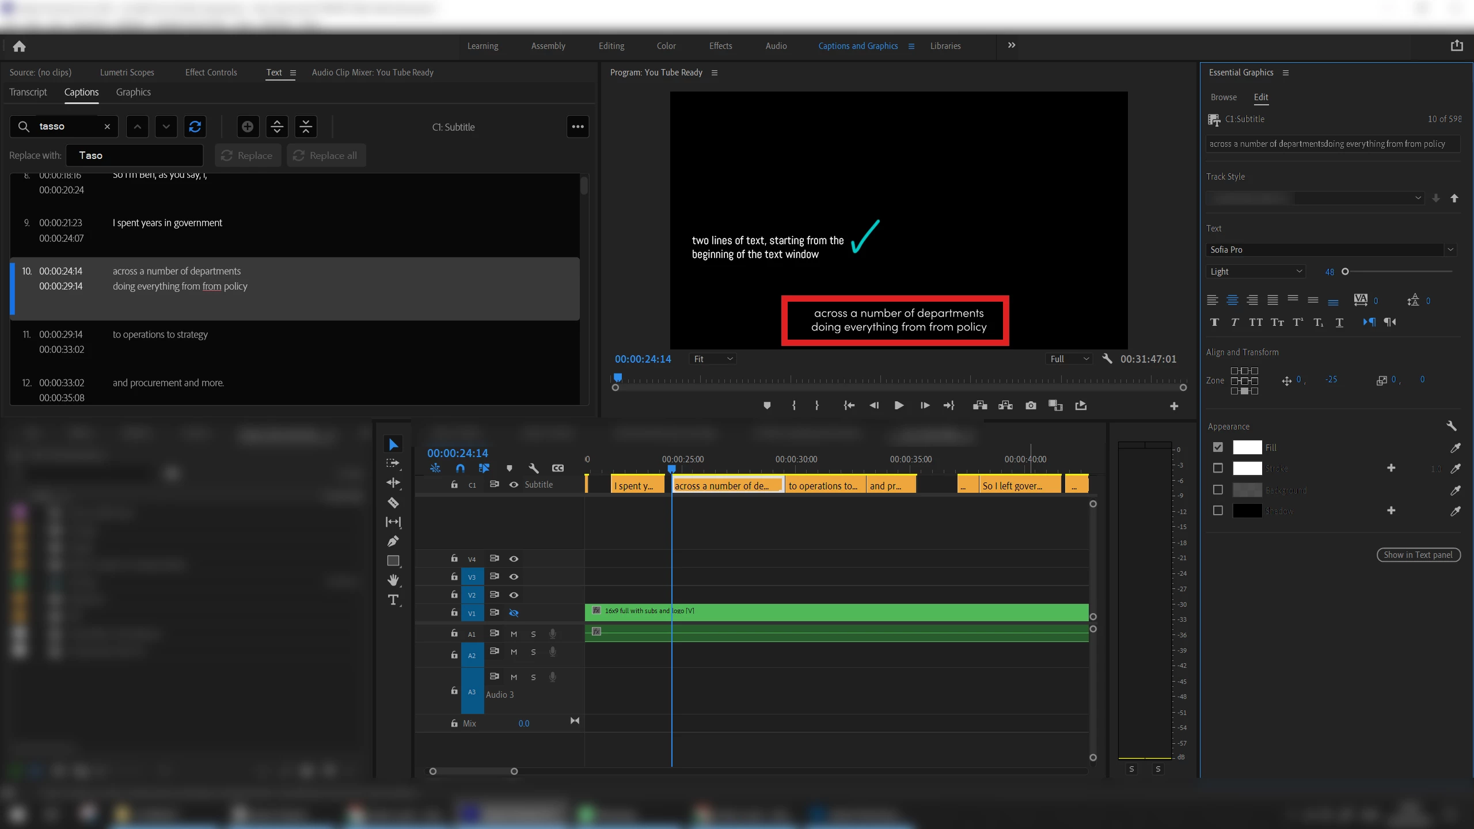Click the Export Frame camera icon
This screenshot has width=1474, height=829.
point(1031,405)
